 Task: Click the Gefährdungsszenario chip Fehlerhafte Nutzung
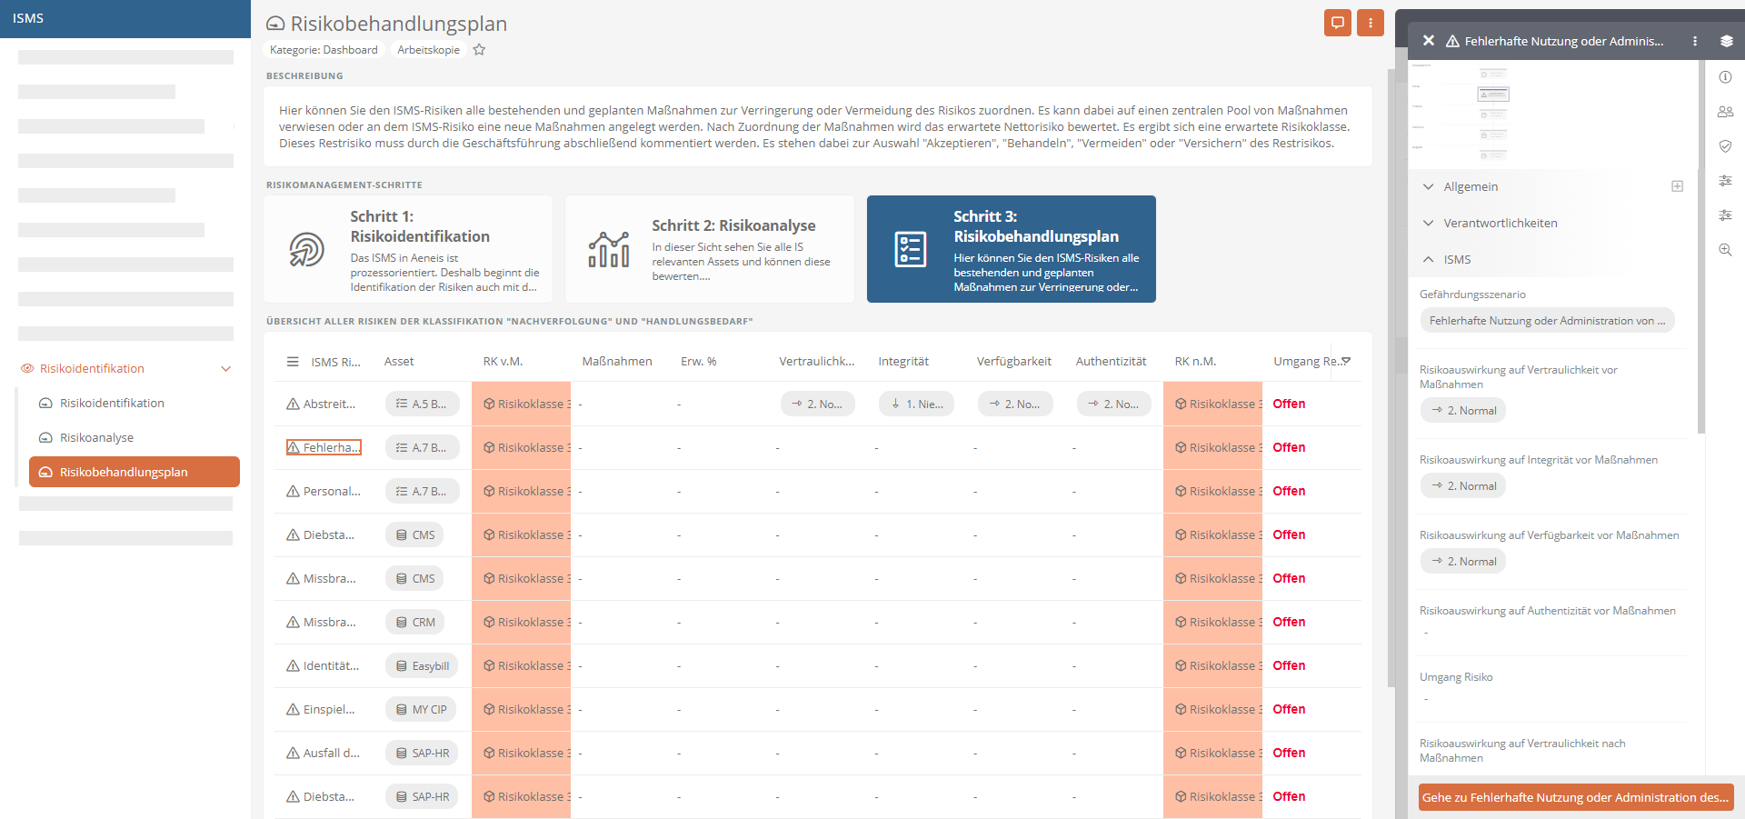click(1547, 321)
